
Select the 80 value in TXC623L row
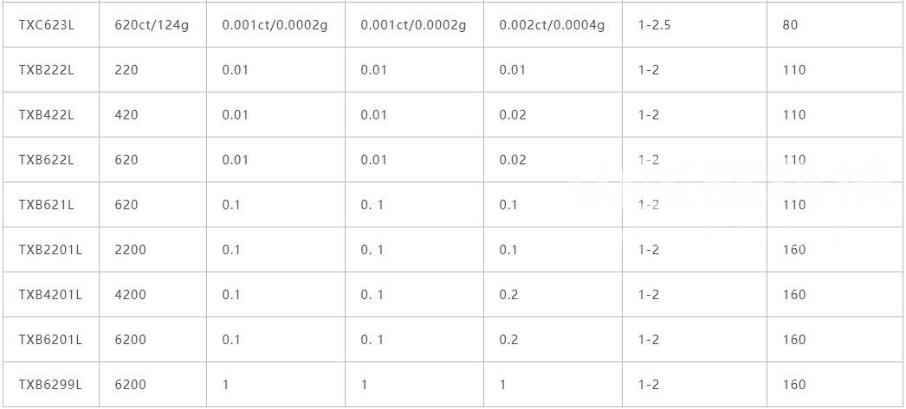tap(790, 25)
